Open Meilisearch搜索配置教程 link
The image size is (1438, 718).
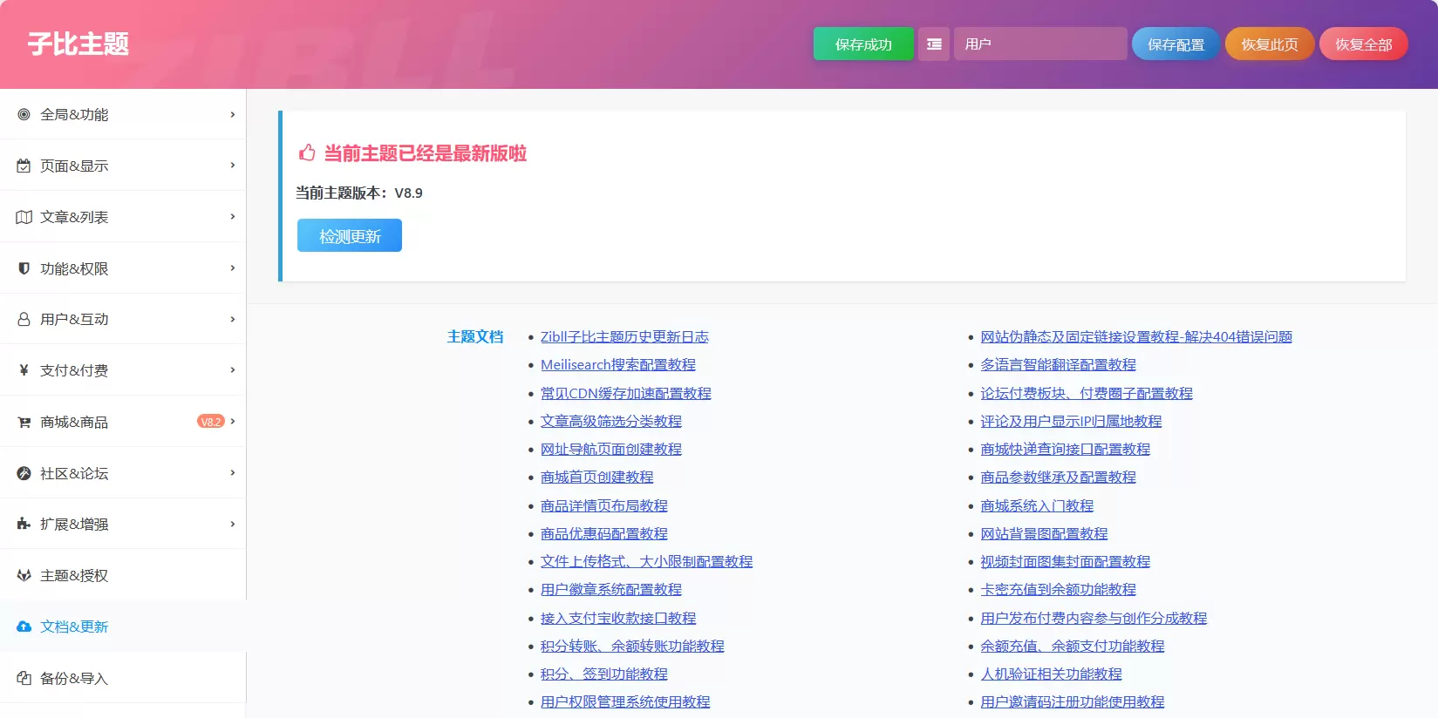pyautogui.click(x=618, y=364)
